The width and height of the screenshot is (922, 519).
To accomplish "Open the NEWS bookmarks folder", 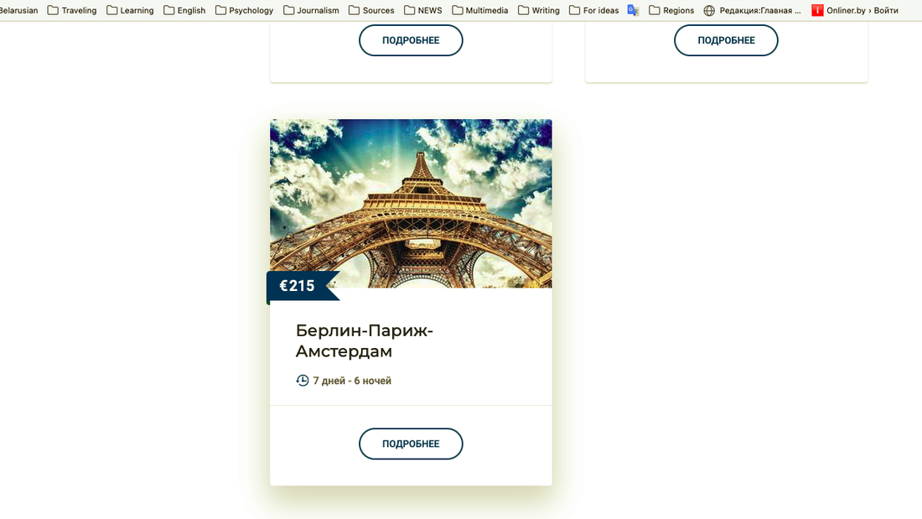I will point(422,10).
